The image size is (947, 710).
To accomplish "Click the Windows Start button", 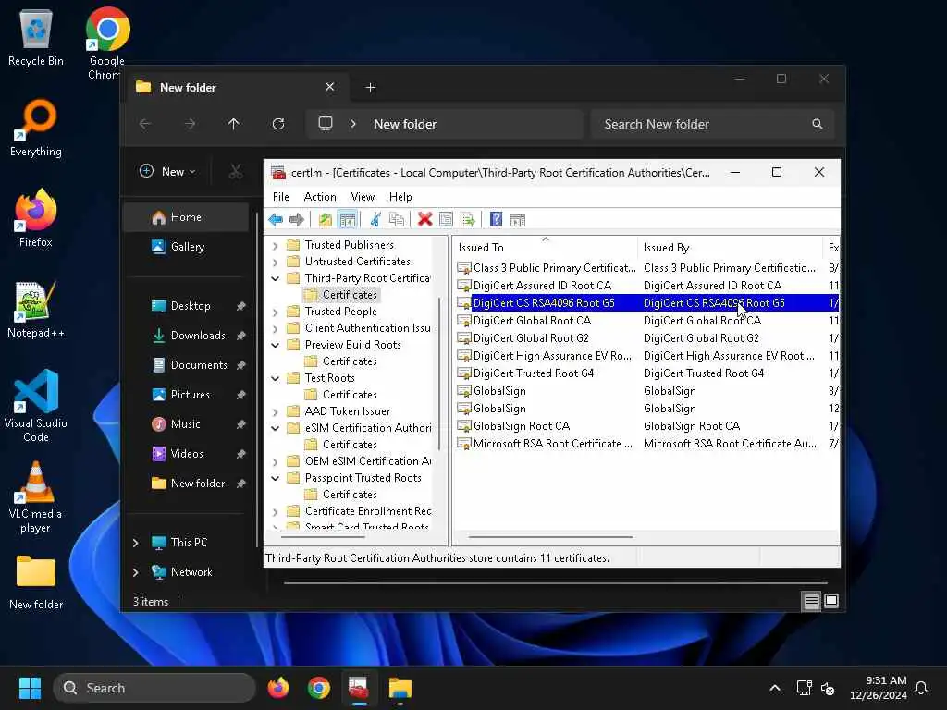I will point(30,688).
